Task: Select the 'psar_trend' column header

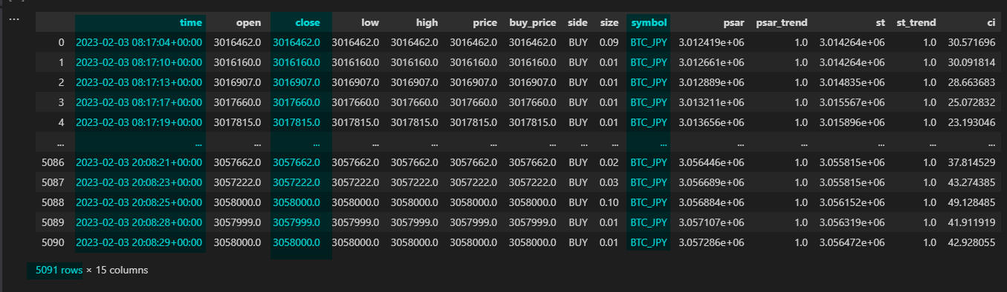Action: click(x=781, y=23)
